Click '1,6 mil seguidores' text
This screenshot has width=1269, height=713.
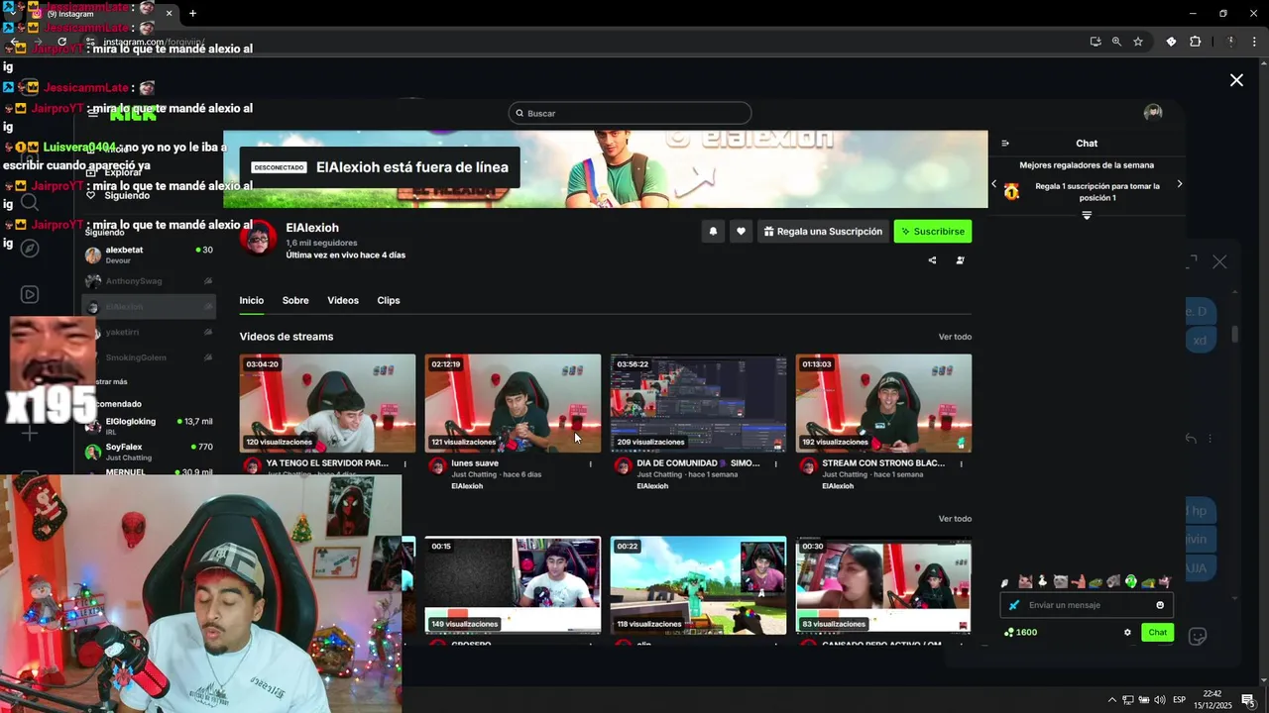click(x=321, y=243)
